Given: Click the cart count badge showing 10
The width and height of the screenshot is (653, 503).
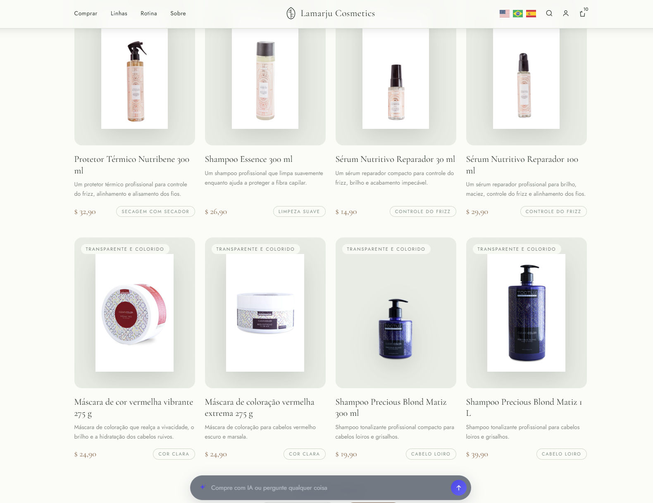Looking at the screenshot, I should [x=586, y=9].
